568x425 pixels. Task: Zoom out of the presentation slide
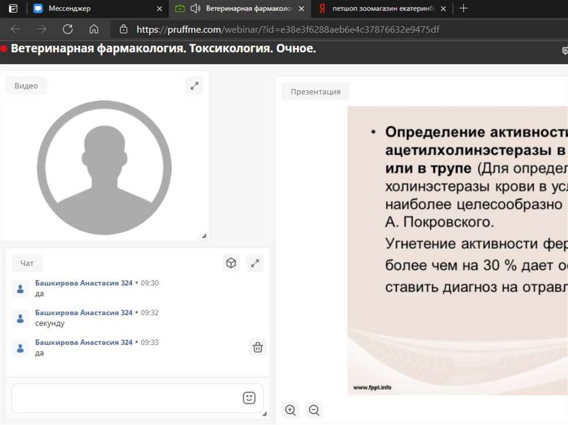[x=314, y=410]
